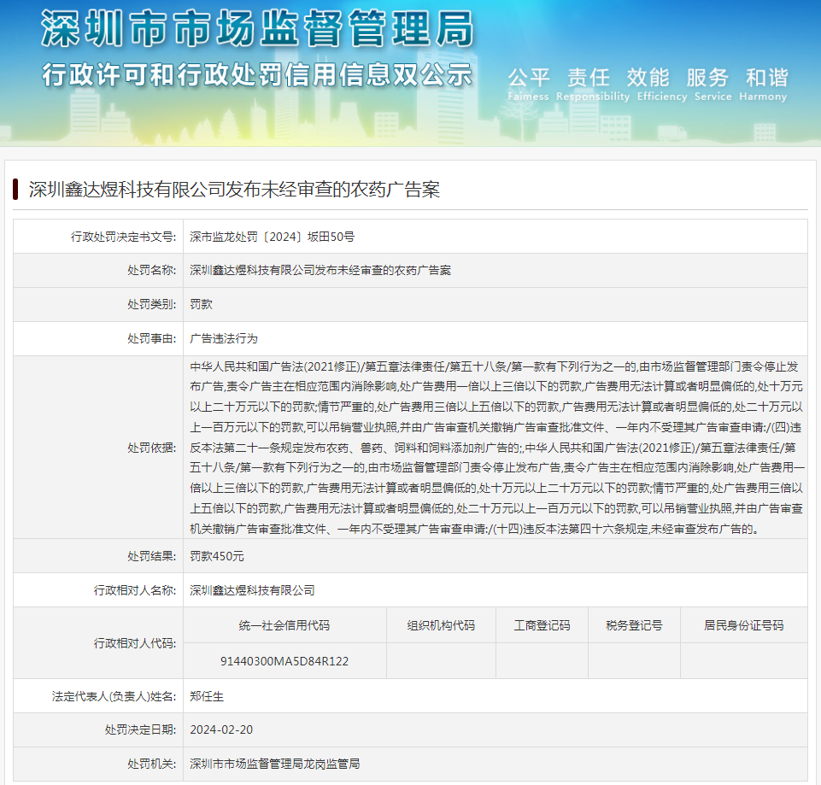Click the 行政相对人名称 company name value
Viewport: 821px width, 785px height.
[252, 590]
